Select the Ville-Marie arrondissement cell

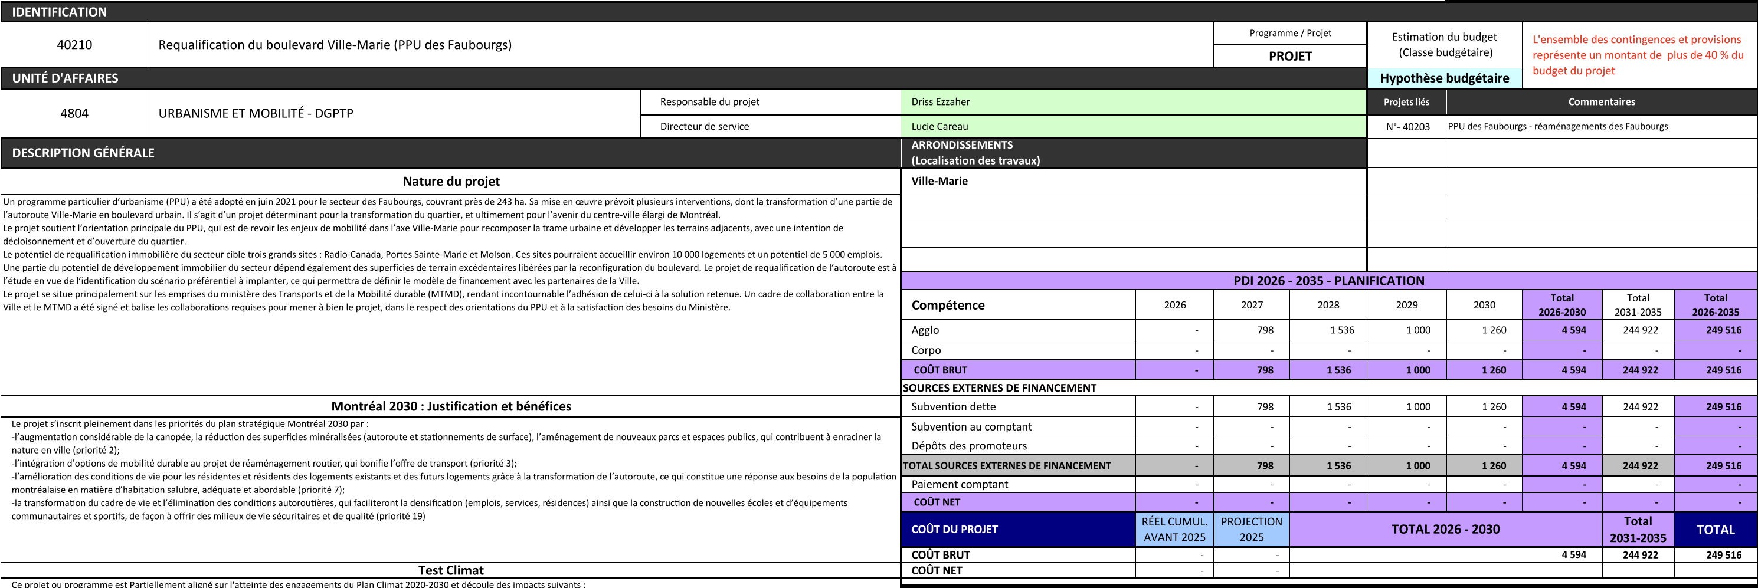1133,181
